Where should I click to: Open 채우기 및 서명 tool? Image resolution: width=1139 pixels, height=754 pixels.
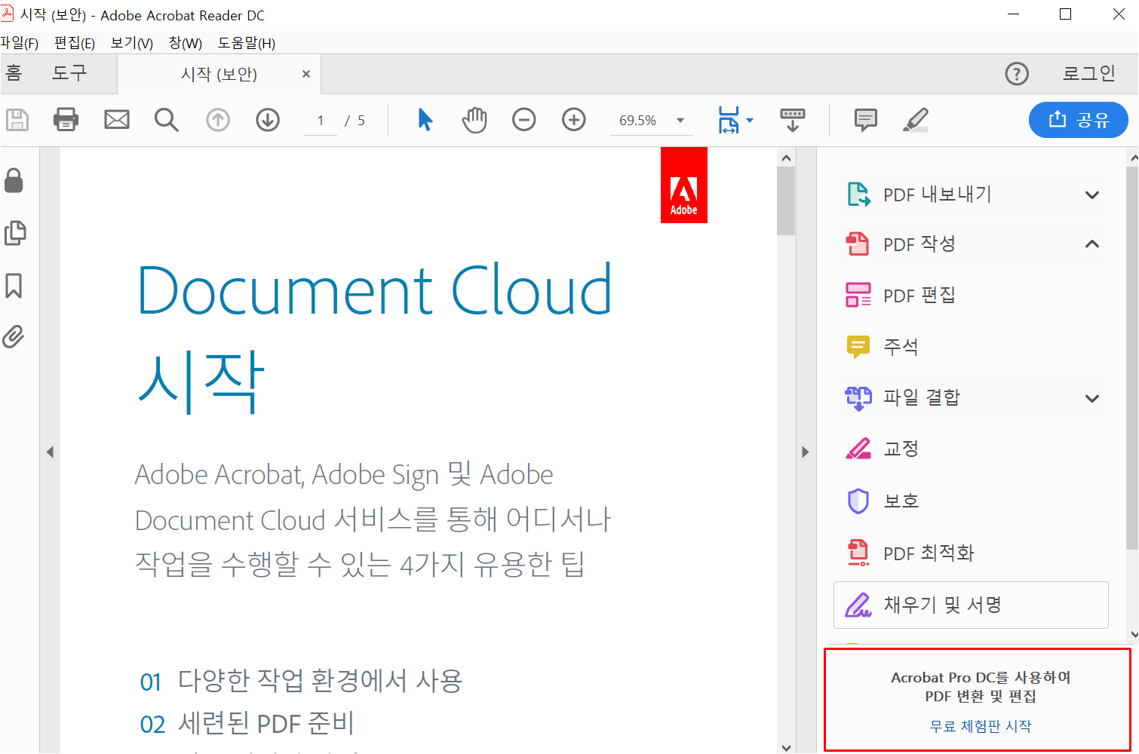[971, 605]
